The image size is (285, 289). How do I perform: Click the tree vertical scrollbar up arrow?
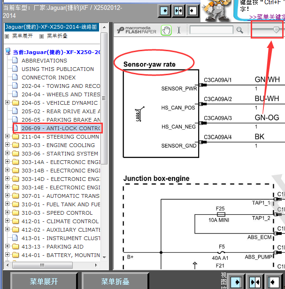point(104,27)
